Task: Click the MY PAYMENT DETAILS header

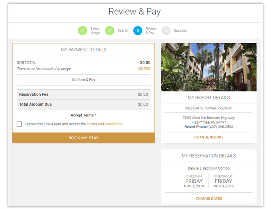Action: tap(84, 50)
